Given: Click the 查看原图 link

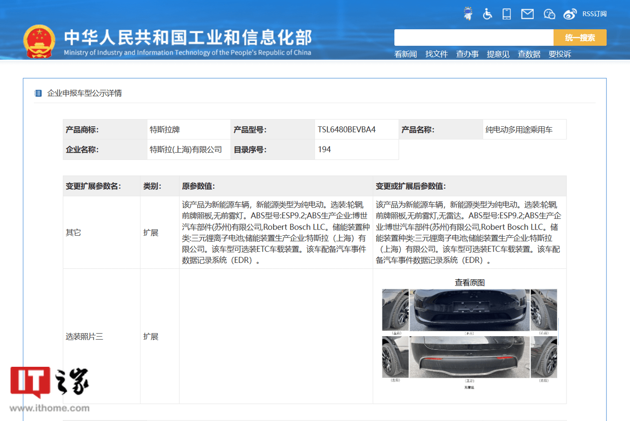Looking at the screenshot, I should (469, 282).
